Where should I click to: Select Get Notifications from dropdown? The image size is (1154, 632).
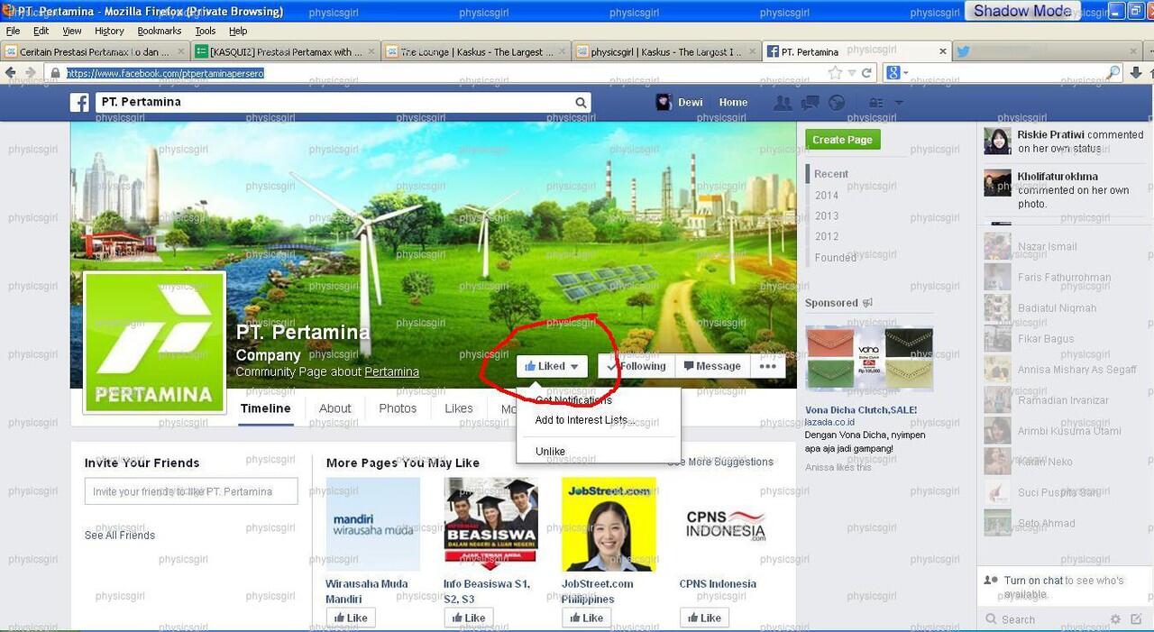(573, 400)
